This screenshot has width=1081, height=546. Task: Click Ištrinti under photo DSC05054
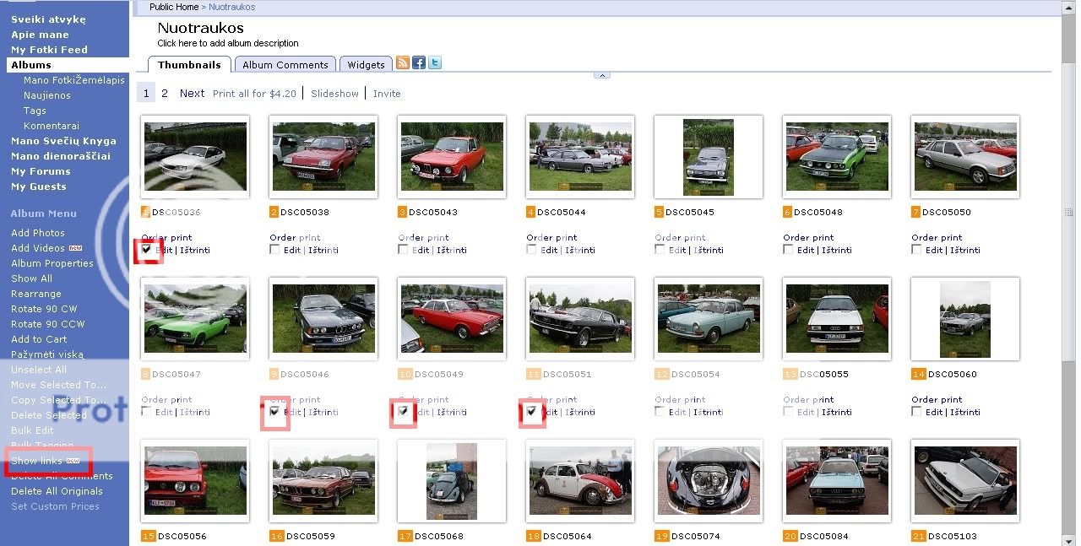tap(709, 412)
